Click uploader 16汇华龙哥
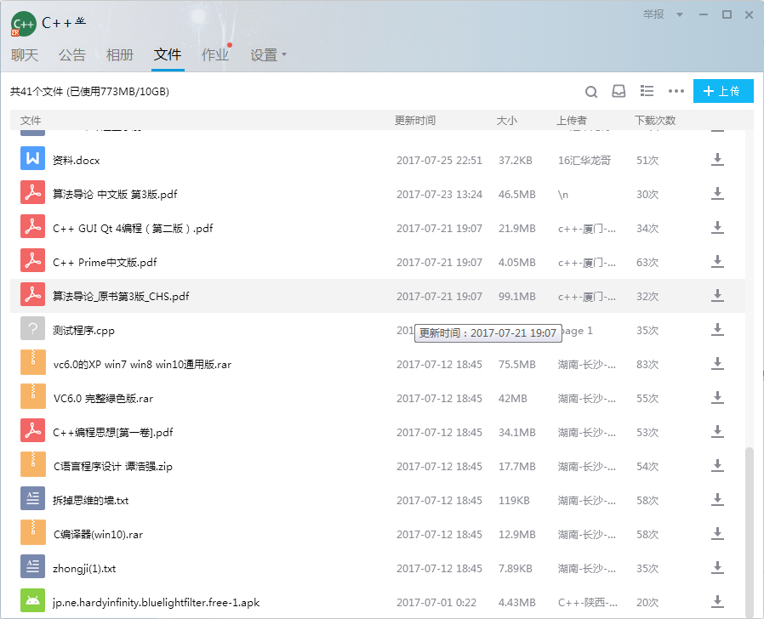 [584, 161]
